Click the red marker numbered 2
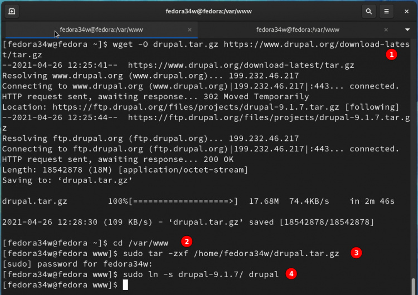 coord(187,242)
